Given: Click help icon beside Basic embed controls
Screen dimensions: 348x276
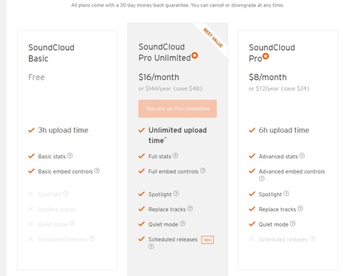Looking at the screenshot, I should [97, 171].
